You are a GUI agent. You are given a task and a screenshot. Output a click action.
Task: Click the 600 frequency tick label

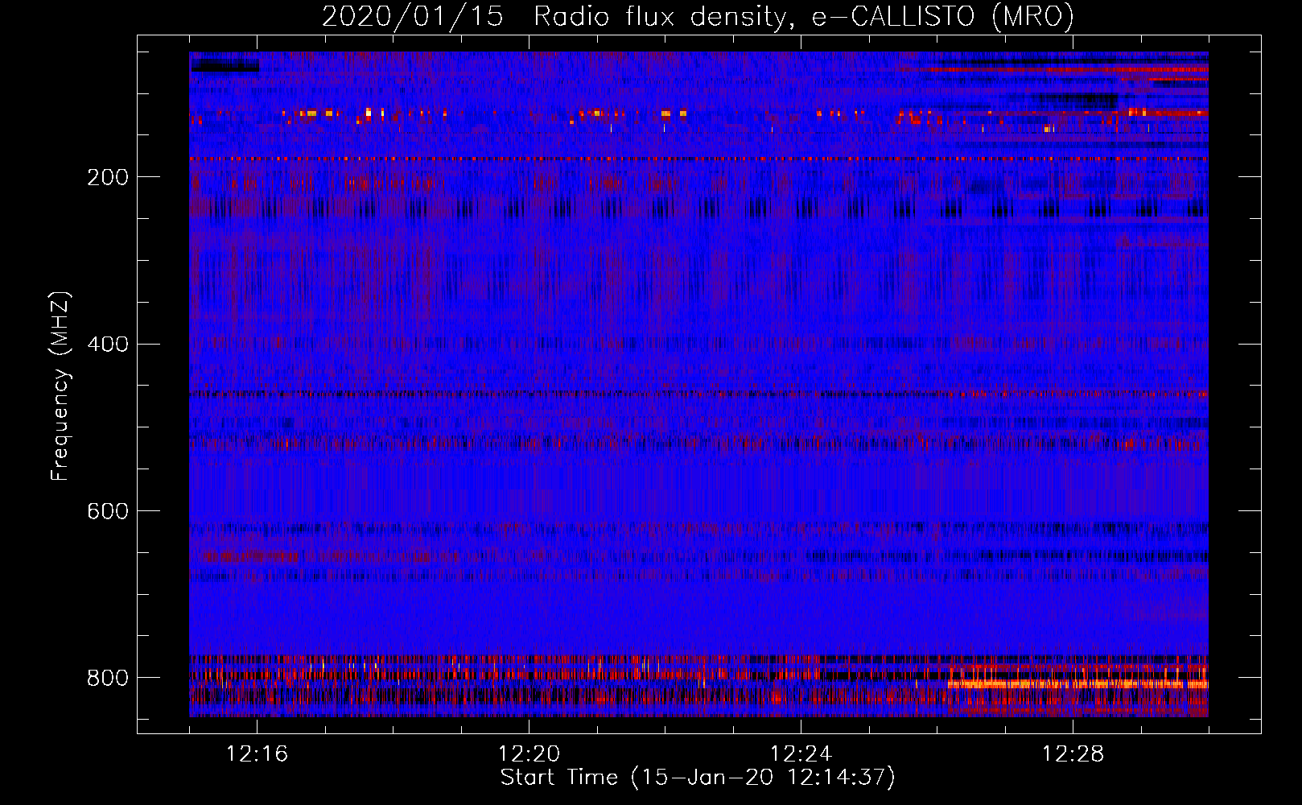click(x=107, y=511)
